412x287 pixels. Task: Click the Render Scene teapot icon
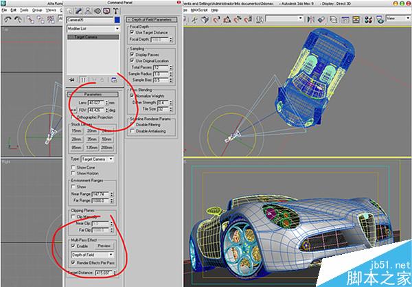(x=380, y=20)
